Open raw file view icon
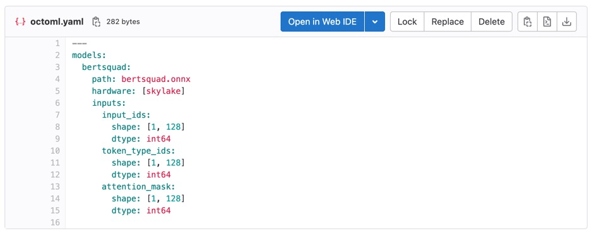Viewport: 594px width, 233px height. pos(547,21)
